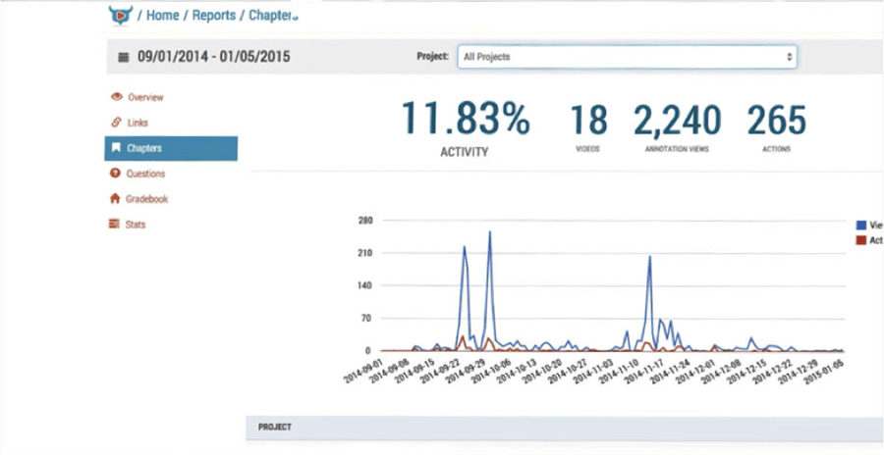Click the 210 y-axis value
This screenshot has width=884, height=455.
(x=364, y=253)
